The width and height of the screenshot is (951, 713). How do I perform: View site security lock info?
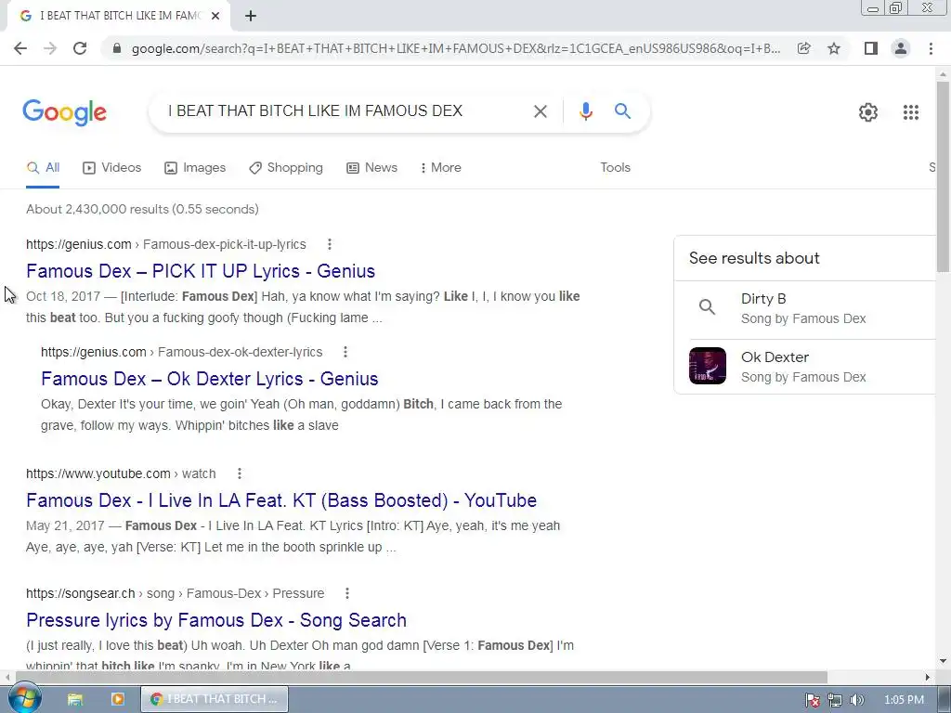[118, 48]
